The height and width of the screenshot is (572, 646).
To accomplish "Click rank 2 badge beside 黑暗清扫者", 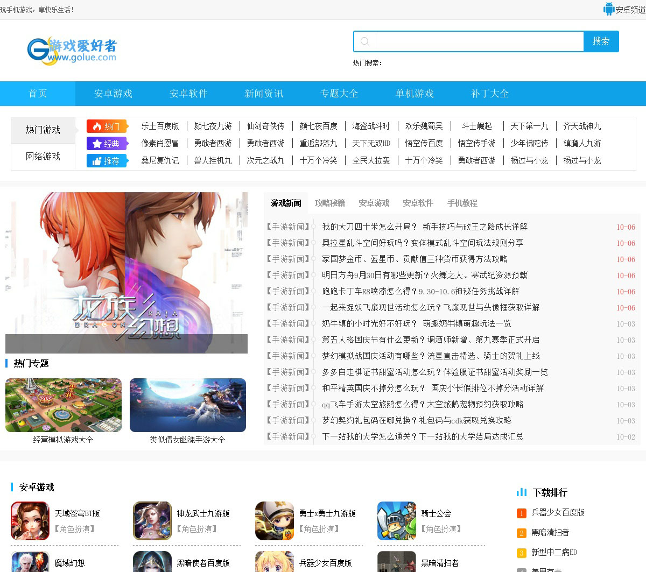I will [x=521, y=533].
